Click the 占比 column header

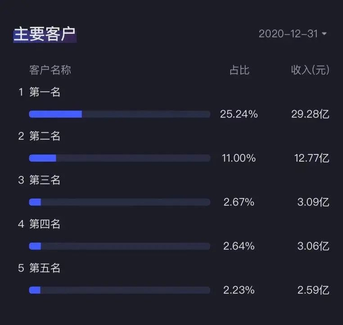pos(240,70)
